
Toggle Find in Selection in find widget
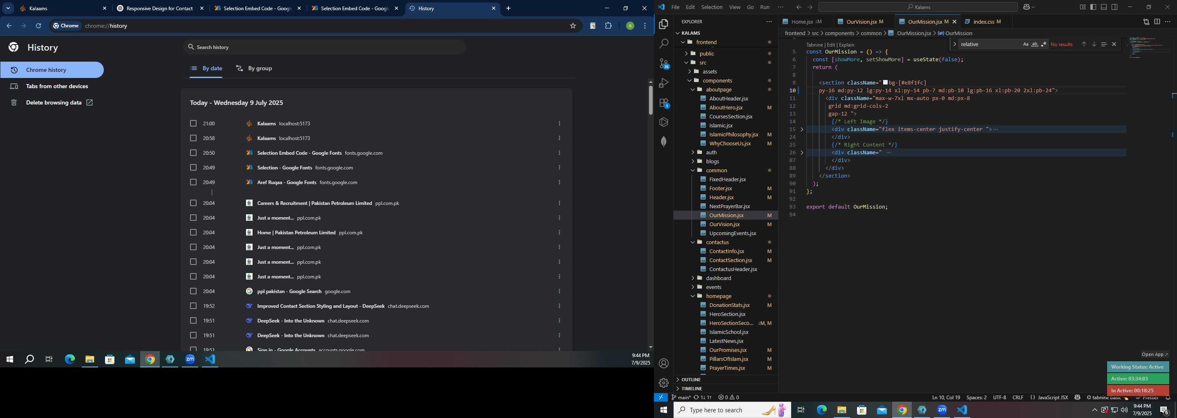(1104, 44)
